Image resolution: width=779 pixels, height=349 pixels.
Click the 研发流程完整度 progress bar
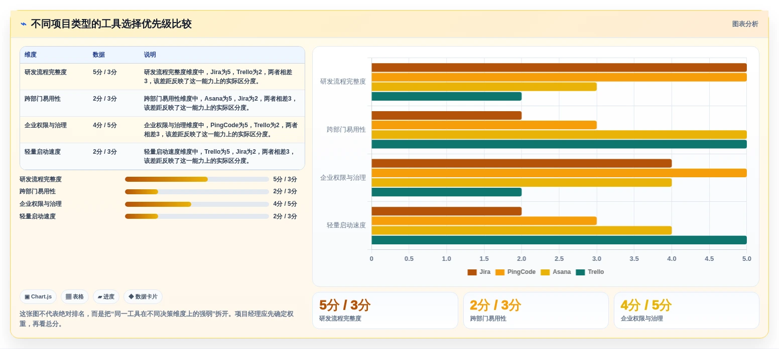pos(197,179)
